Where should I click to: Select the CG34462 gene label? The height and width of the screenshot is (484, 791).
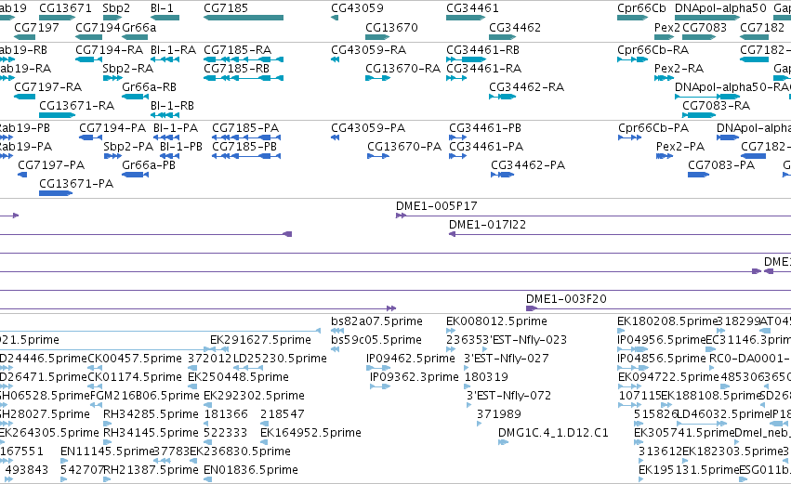click(515, 27)
